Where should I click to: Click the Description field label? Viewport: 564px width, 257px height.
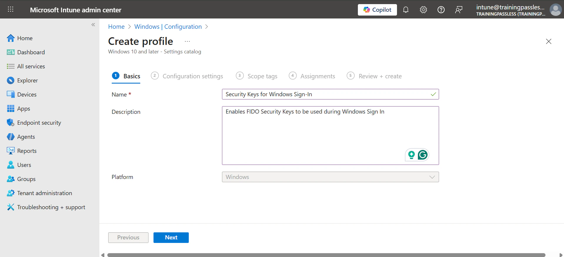126,112
